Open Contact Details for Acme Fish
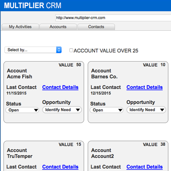171x171 pixels. (60, 87)
